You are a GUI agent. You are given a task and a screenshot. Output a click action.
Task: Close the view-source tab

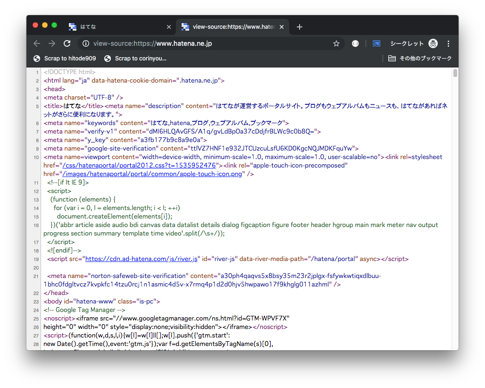tap(282, 27)
